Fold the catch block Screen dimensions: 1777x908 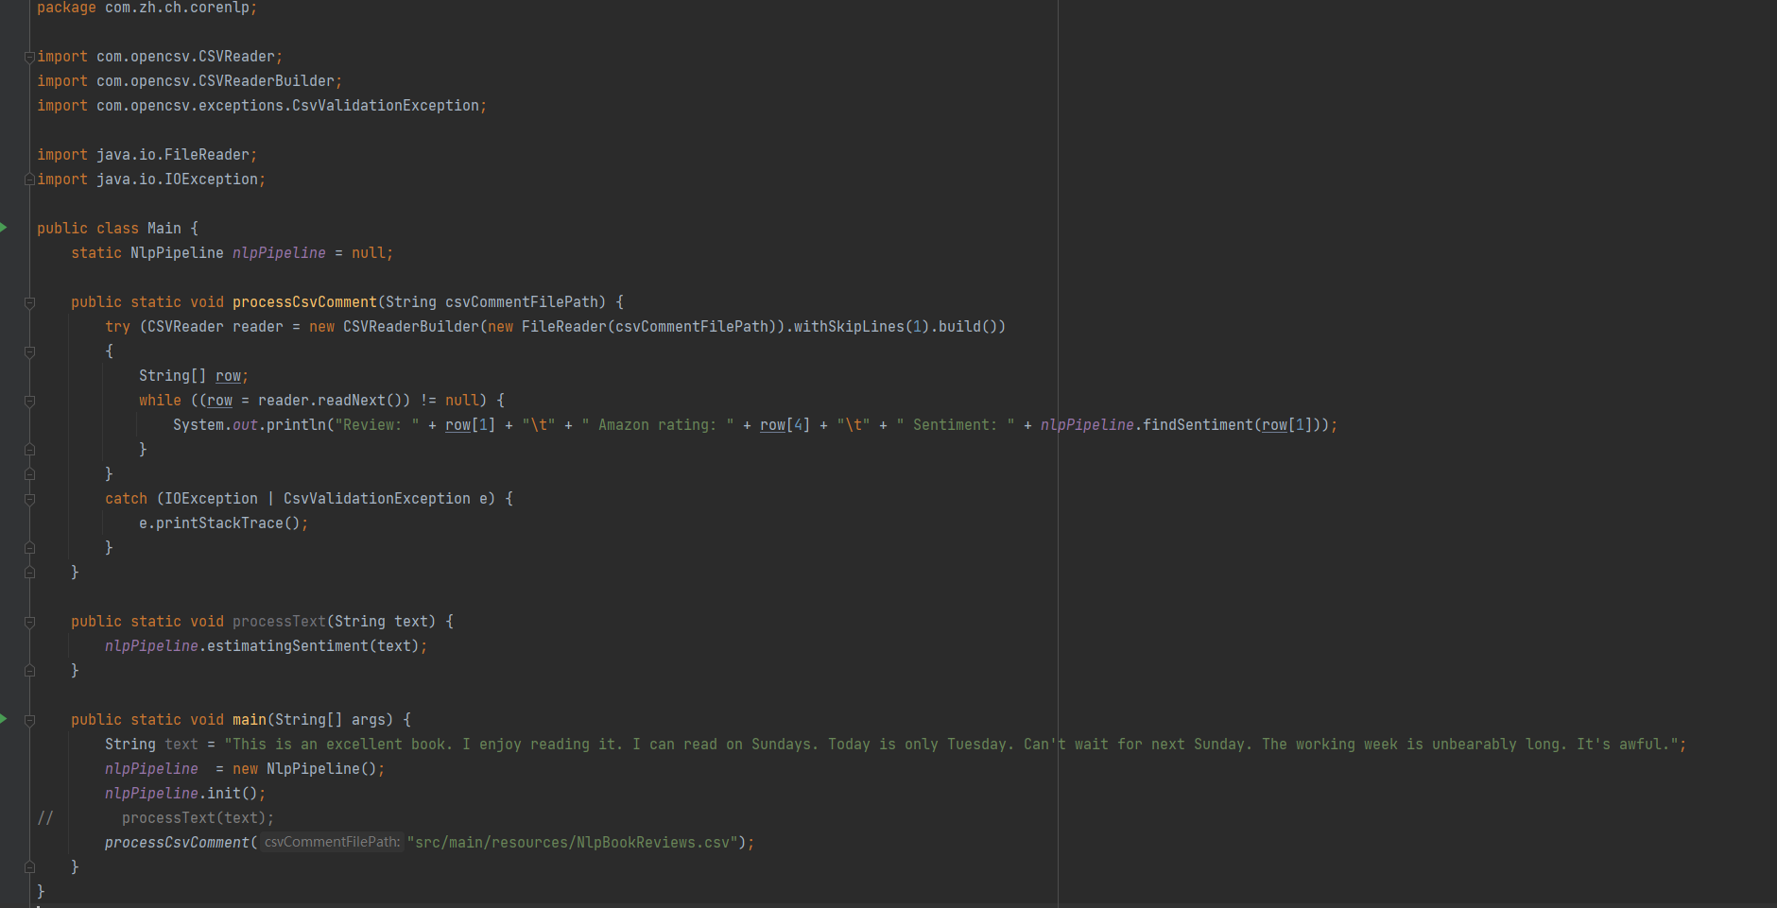click(x=29, y=499)
